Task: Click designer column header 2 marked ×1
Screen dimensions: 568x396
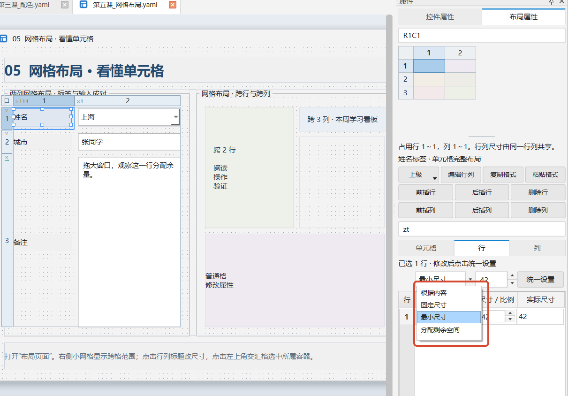Action: click(x=127, y=101)
